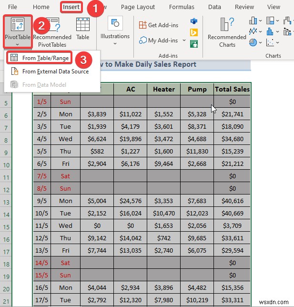The width and height of the screenshot is (294, 307).
Task: Click the date cell 9/5
Action: pos(42,201)
